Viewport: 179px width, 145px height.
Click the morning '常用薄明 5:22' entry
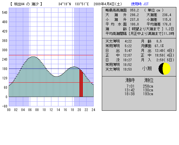[x=119, y=46]
